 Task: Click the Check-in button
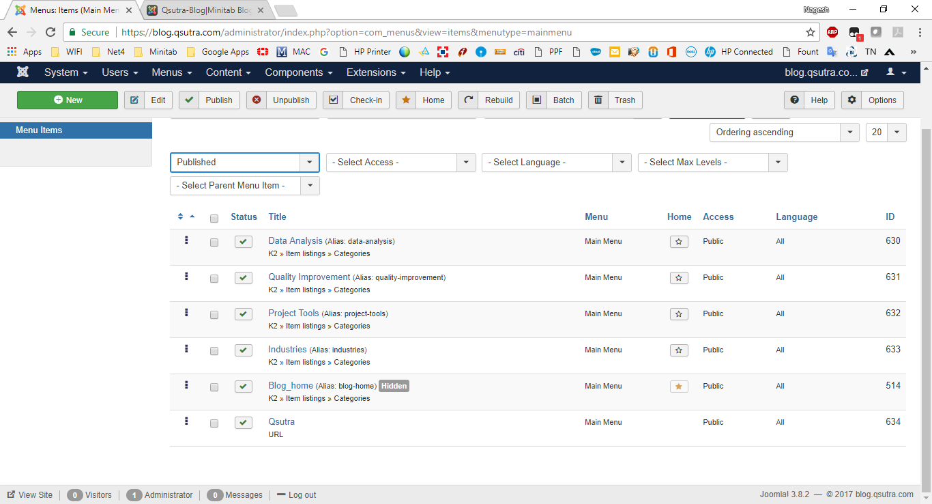(356, 100)
